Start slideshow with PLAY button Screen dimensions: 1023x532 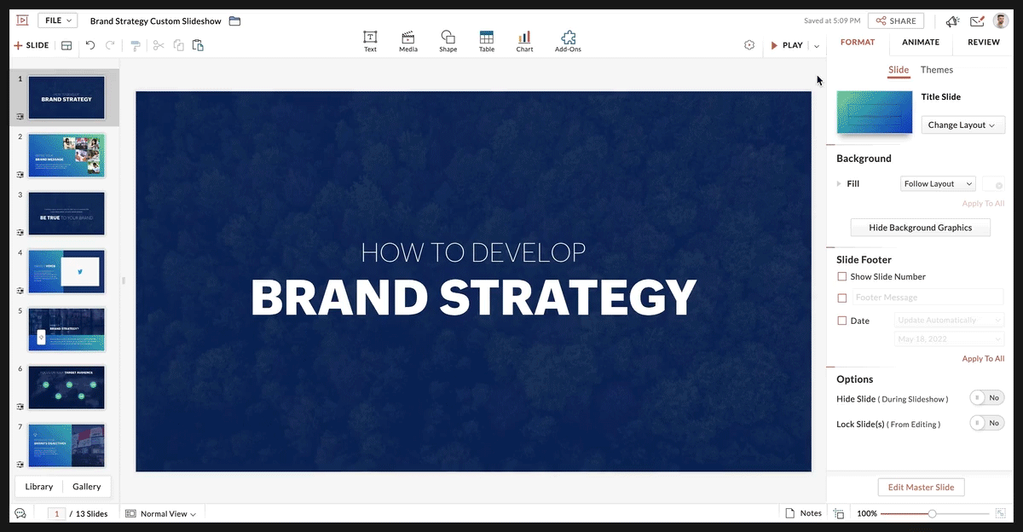[787, 45]
